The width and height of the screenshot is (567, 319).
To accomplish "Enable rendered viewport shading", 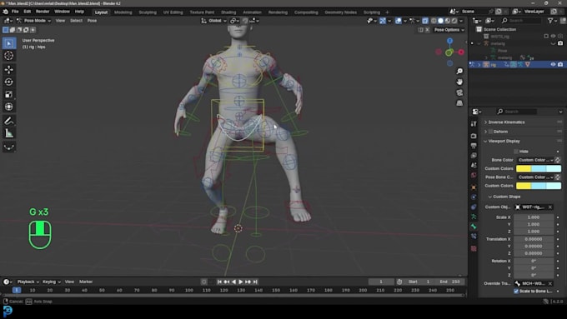I will tap(454, 21).
